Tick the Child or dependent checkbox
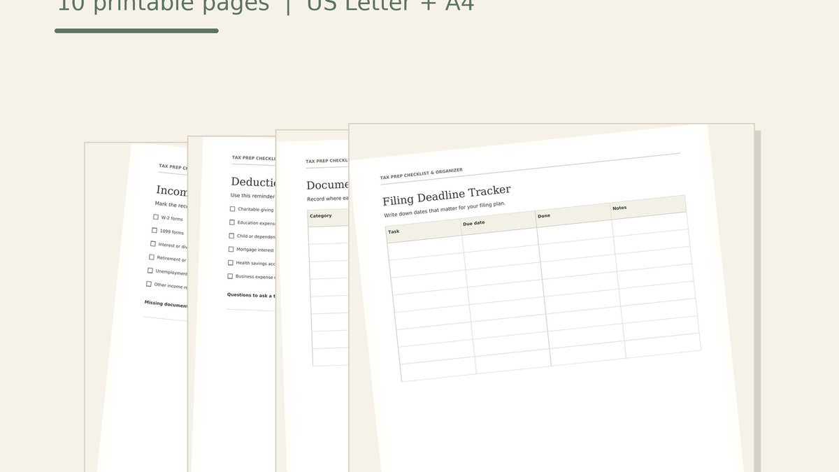 (231, 236)
